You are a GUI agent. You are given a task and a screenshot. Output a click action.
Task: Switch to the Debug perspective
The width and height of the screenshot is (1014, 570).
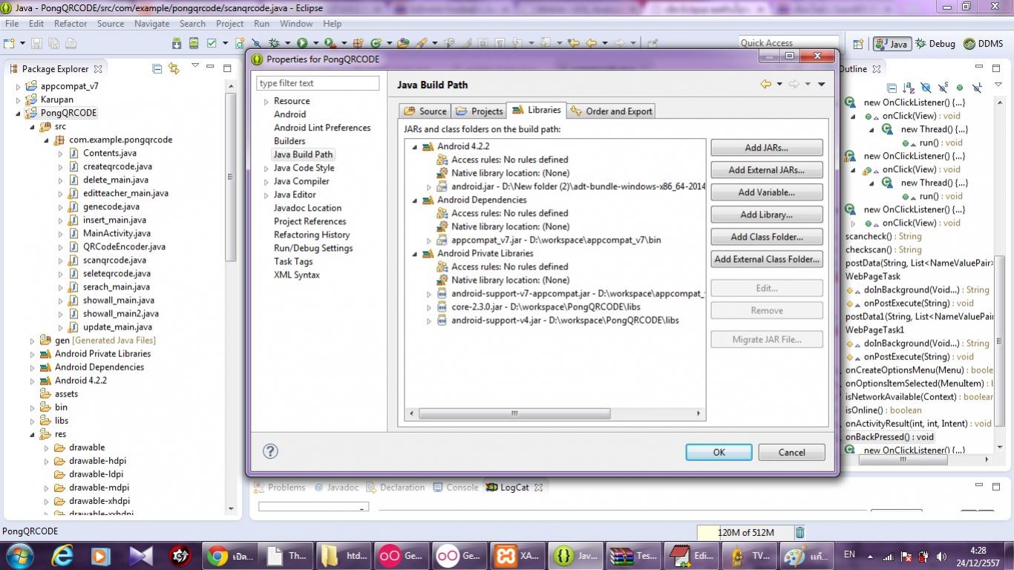pos(935,44)
